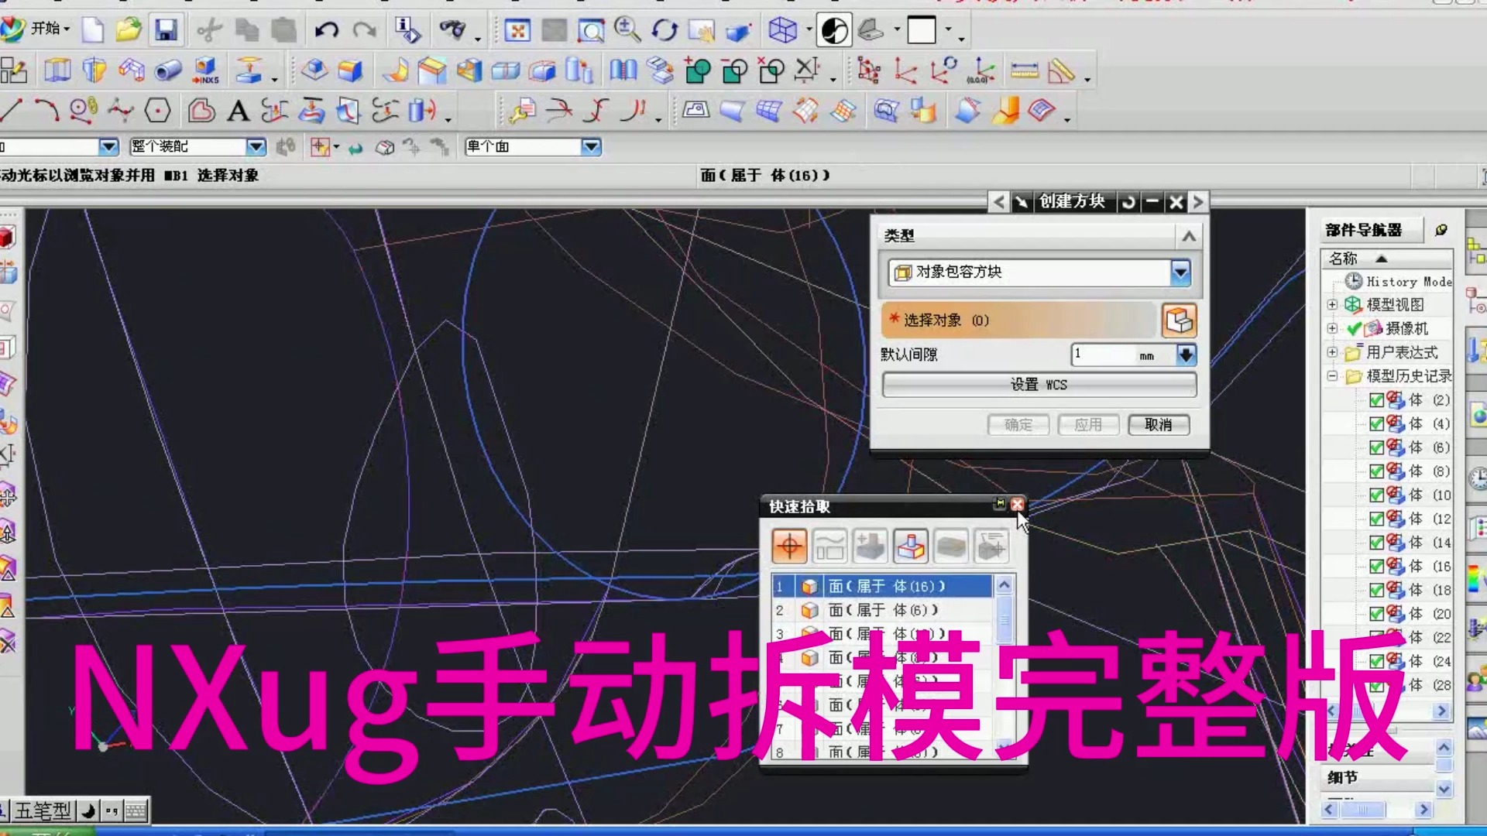Click the 确定 OK button
1487x836 pixels.
click(x=1018, y=424)
